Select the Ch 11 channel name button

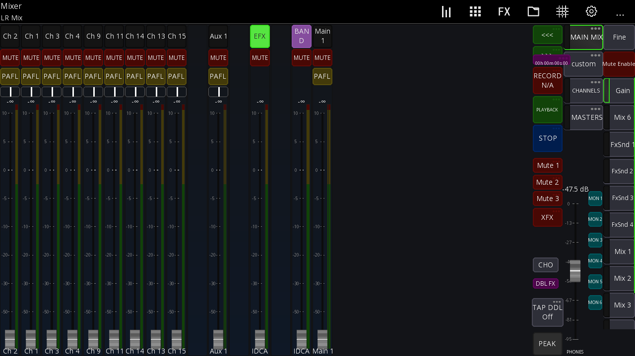114,37
